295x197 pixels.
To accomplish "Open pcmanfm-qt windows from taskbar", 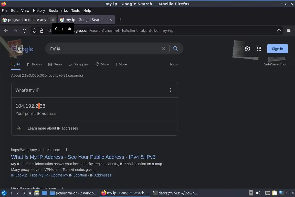I will tap(74, 193).
